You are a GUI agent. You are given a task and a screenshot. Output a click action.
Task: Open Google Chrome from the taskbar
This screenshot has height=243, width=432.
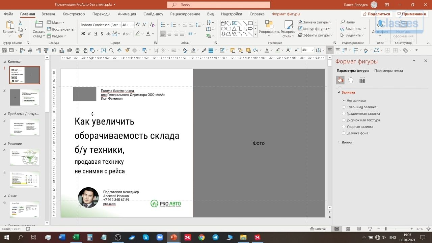[201, 237]
